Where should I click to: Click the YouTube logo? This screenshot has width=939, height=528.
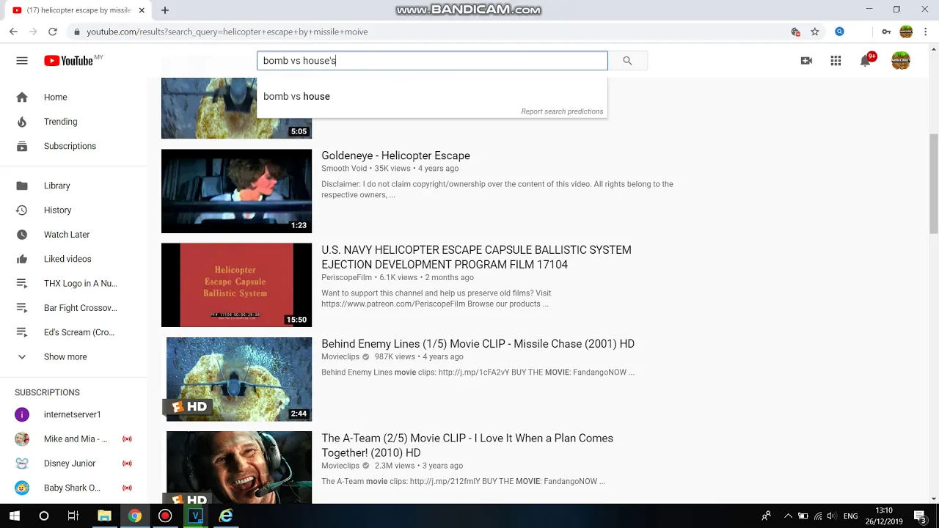[68, 61]
